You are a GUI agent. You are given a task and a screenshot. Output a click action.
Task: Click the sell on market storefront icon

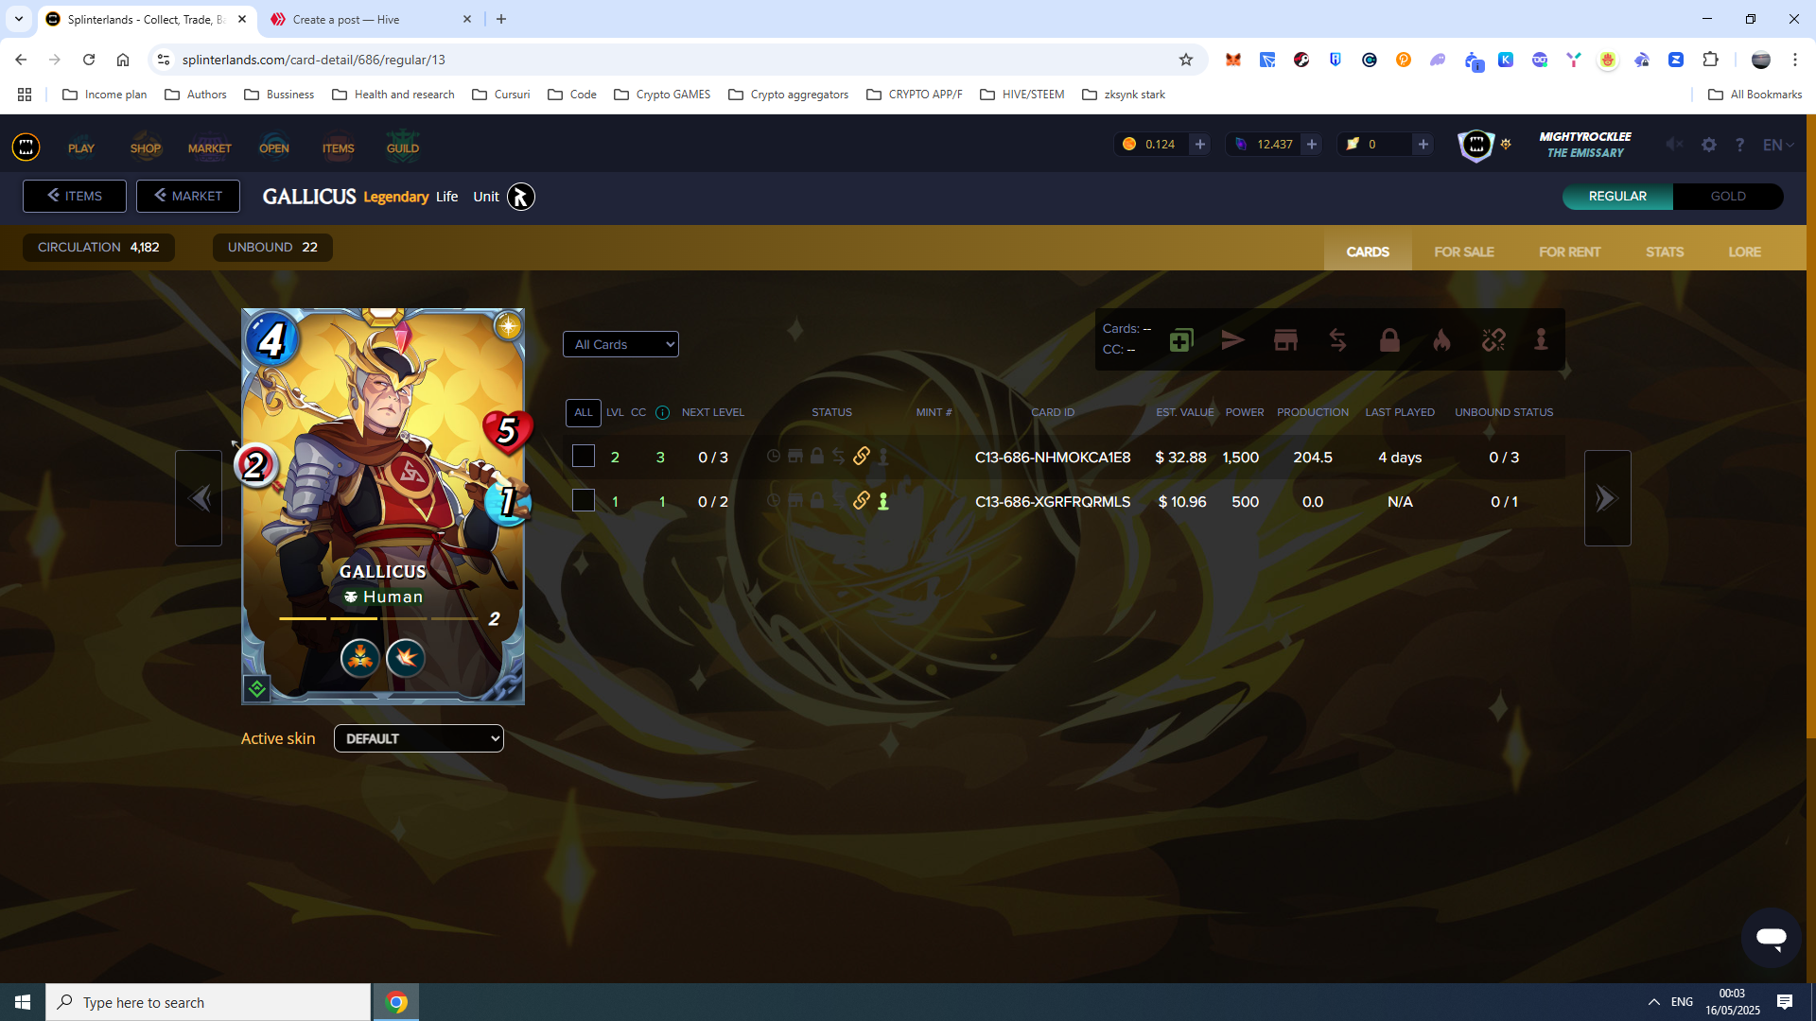click(x=1285, y=340)
